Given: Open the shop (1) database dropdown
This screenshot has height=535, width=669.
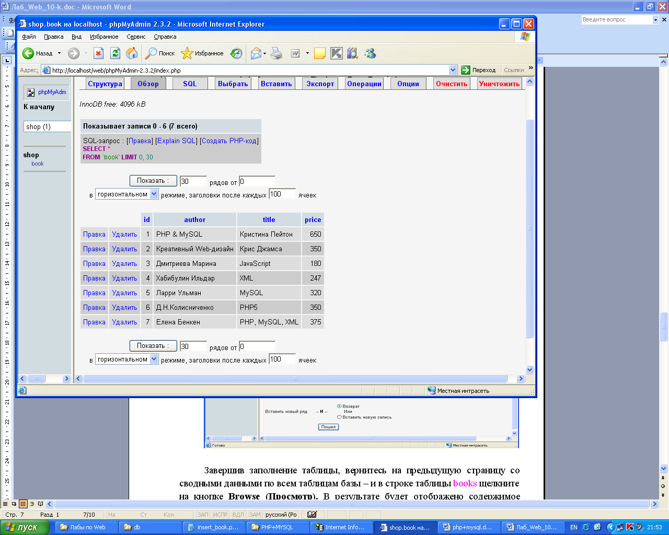Looking at the screenshot, I should tap(48, 126).
